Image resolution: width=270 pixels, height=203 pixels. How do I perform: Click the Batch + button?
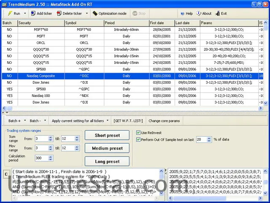click(14, 121)
